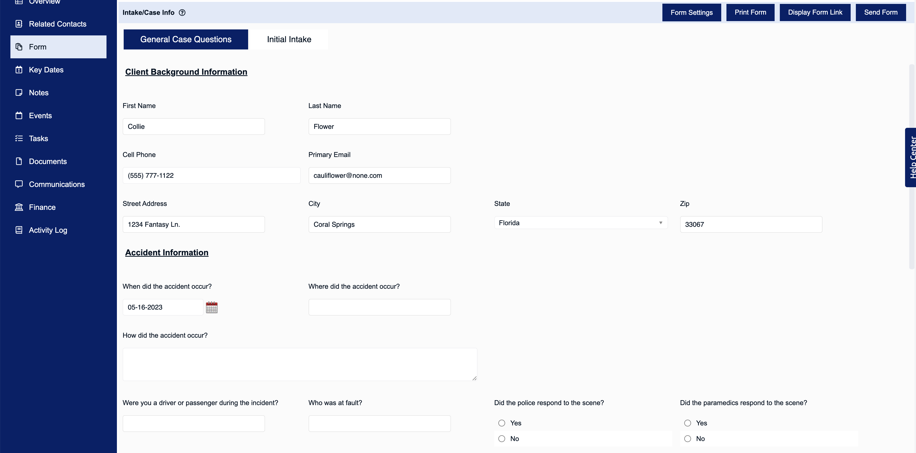Open the Communications chat icon
Viewport: 916px width, 453px height.
(19, 184)
